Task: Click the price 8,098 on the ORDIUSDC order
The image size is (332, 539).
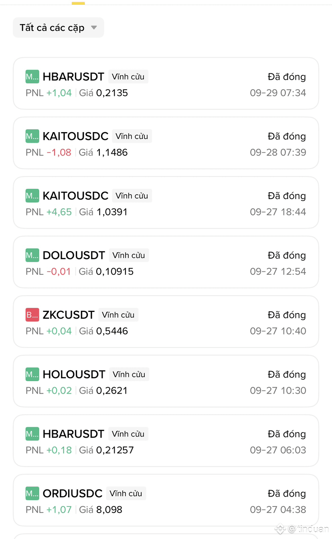Action: [x=109, y=510]
